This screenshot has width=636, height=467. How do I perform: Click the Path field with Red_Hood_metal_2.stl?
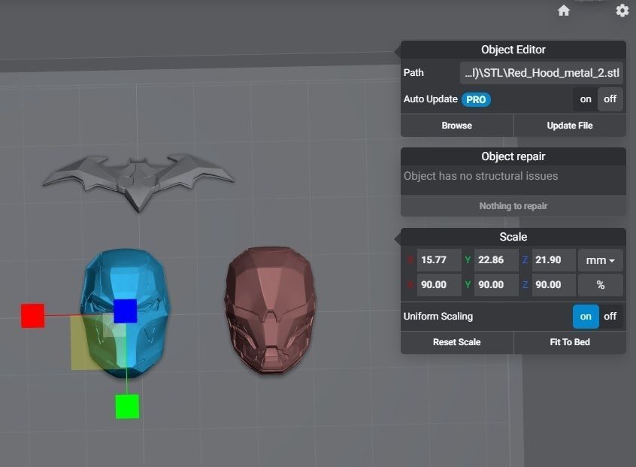tap(541, 73)
